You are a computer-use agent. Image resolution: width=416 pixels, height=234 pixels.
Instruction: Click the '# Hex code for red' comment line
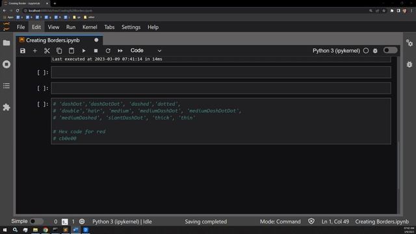79,131
